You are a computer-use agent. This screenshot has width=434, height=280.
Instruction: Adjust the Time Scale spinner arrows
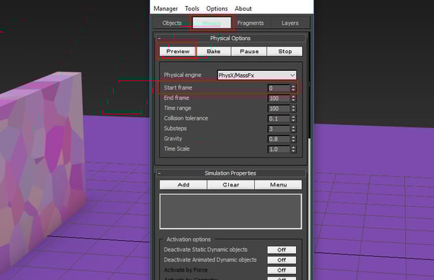click(x=293, y=149)
